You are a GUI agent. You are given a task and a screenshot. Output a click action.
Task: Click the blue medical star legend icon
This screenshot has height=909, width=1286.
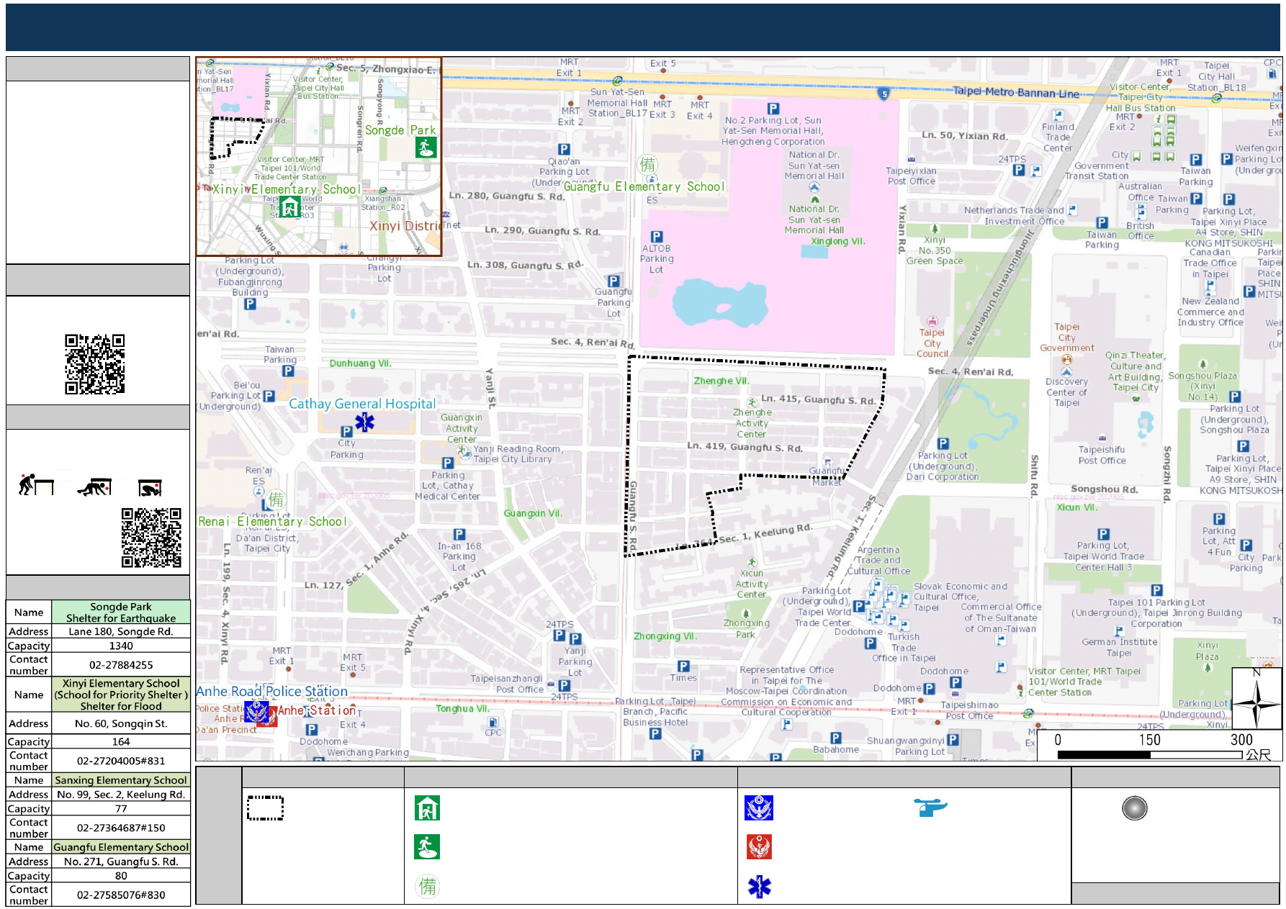click(759, 887)
